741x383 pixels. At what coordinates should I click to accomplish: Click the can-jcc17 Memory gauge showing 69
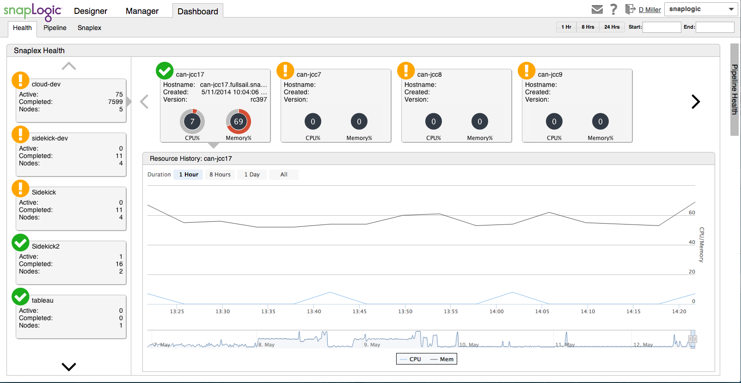point(239,122)
